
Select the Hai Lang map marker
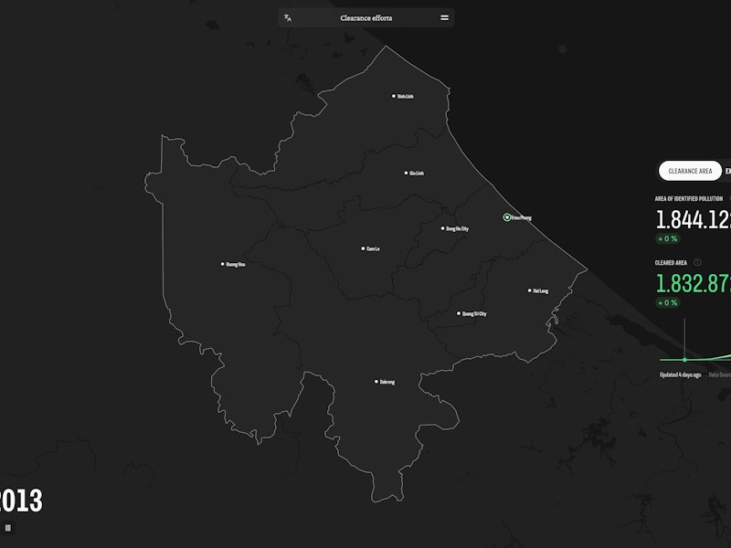tap(530, 290)
